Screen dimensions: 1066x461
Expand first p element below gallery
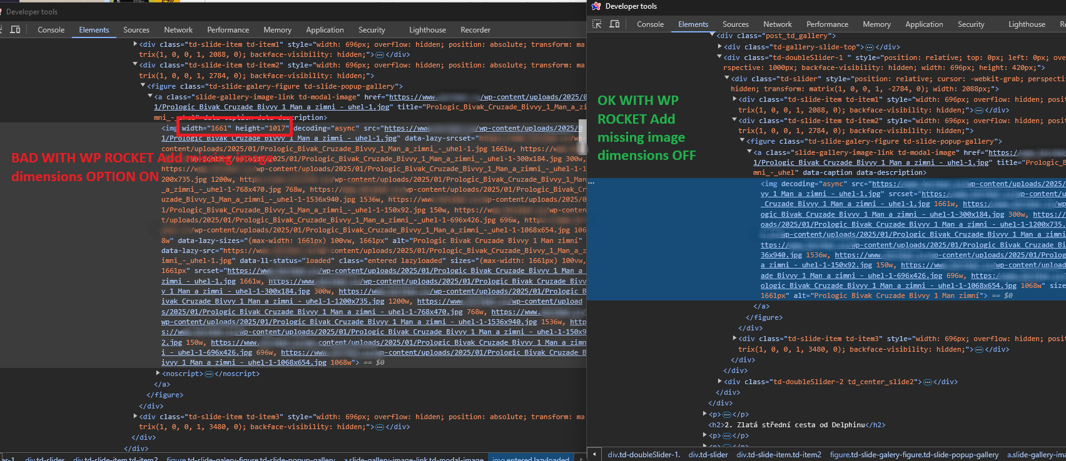coord(705,414)
